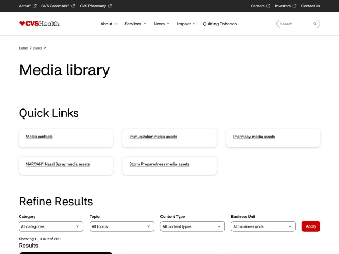Image resolution: width=339 pixels, height=254 pixels.
Task: Expand the News chevron in the navbar
Action: coord(168,24)
